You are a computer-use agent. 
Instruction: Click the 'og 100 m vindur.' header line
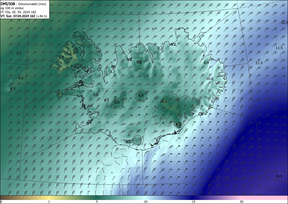click(12, 8)
